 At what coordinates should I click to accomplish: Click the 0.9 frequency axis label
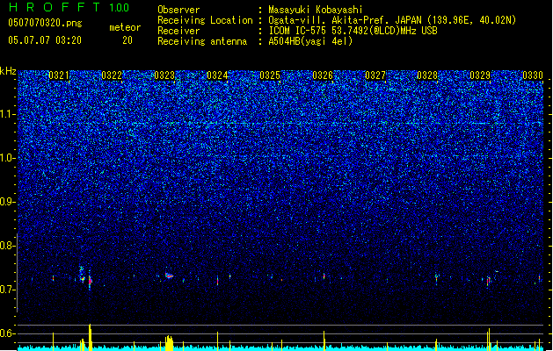point(8,202)
